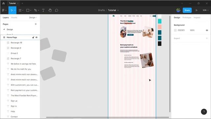Click text icon of Sign up layer
211x119 pixels.
pyautogui.click(x=8, y=101)
